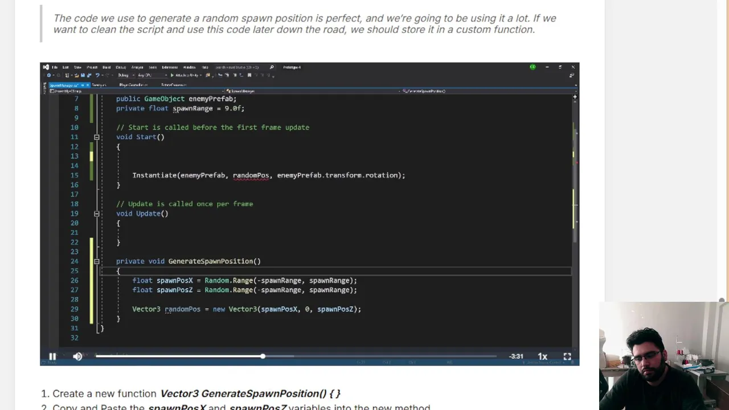Enter fullscreen mode on the video

coord(567,356)
